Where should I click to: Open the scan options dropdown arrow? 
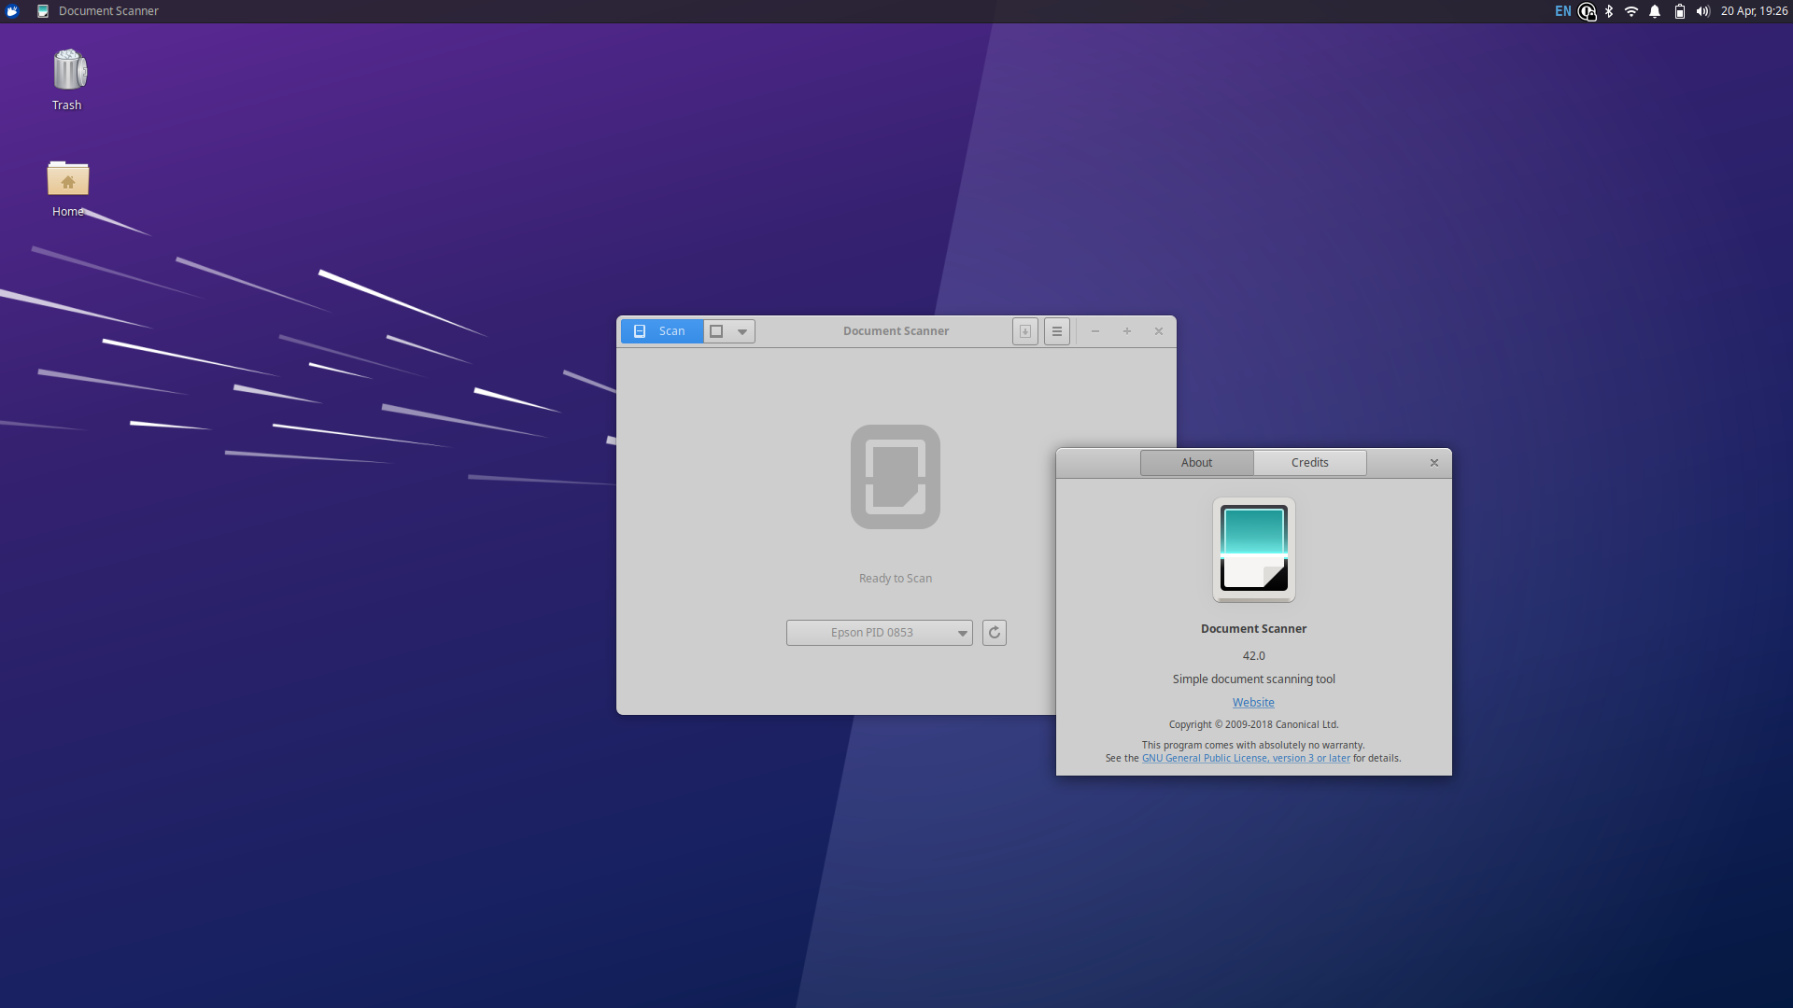tap(741, 331)
